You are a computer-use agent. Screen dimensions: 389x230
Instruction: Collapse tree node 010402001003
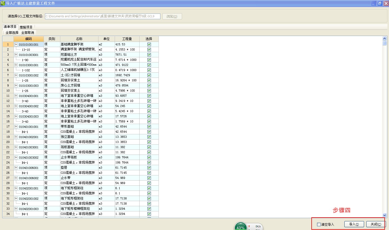16,209
